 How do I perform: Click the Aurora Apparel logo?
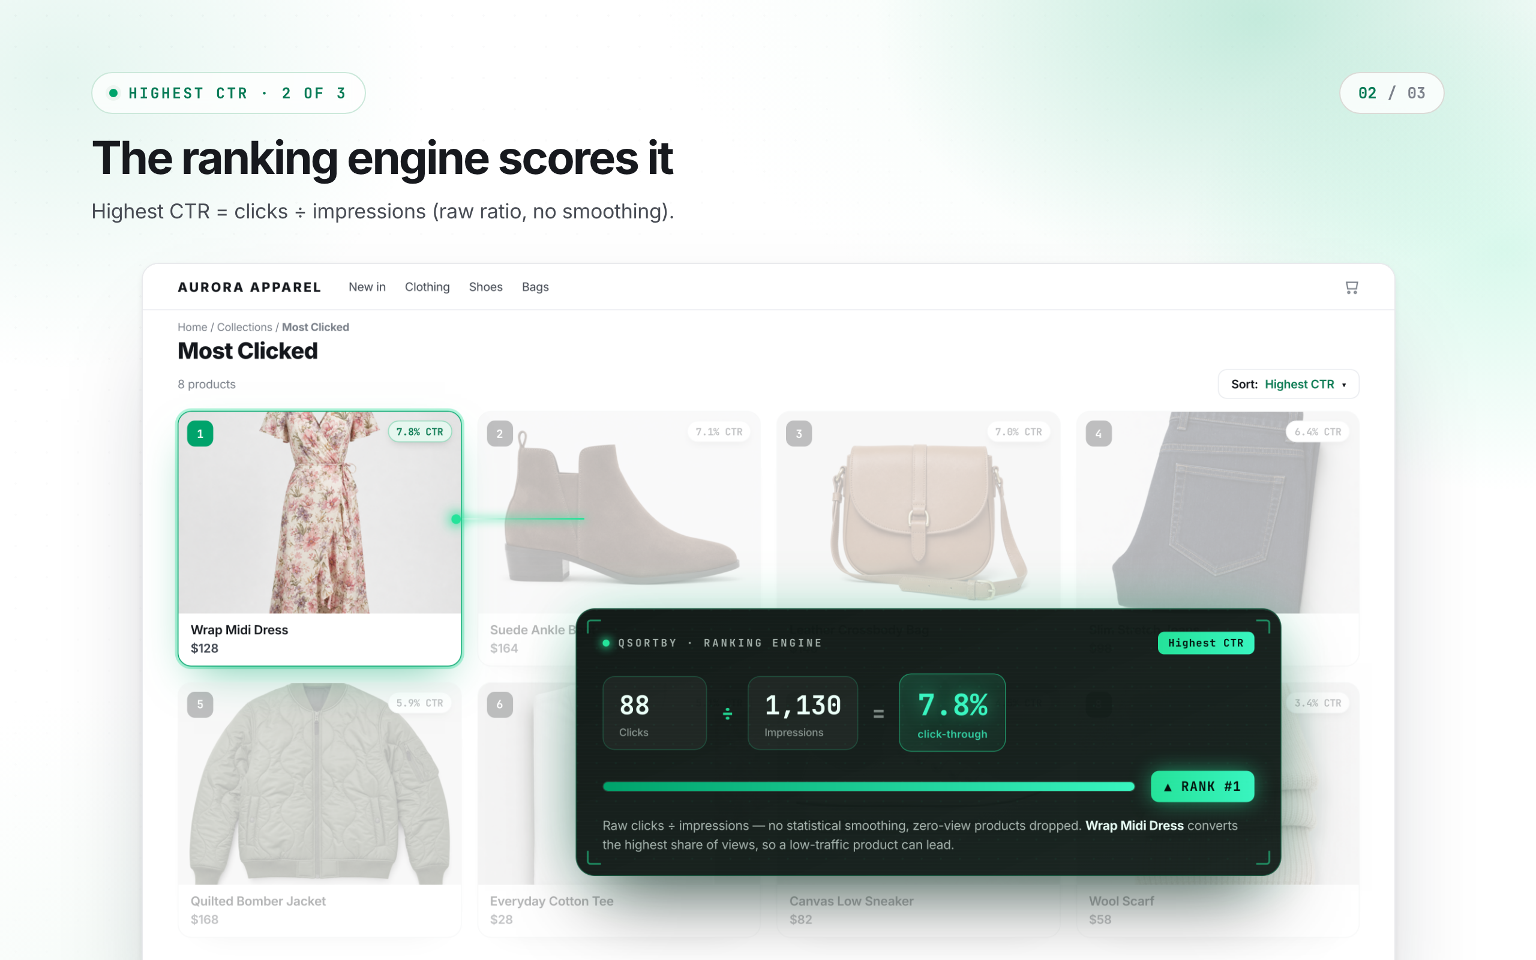coord(250,287)
